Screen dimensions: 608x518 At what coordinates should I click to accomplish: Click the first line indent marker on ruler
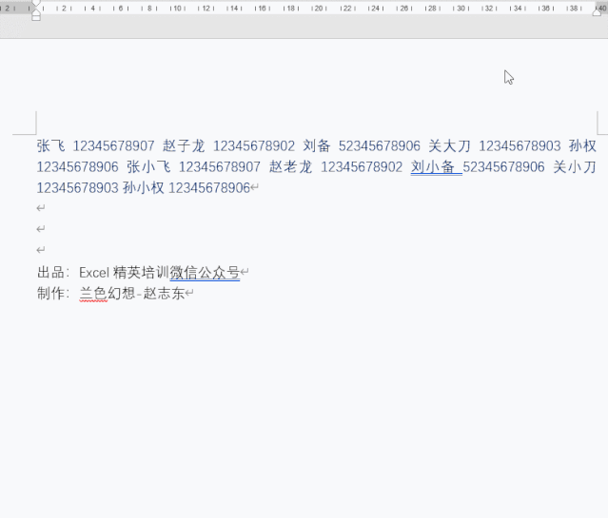[x=36, y=3]
